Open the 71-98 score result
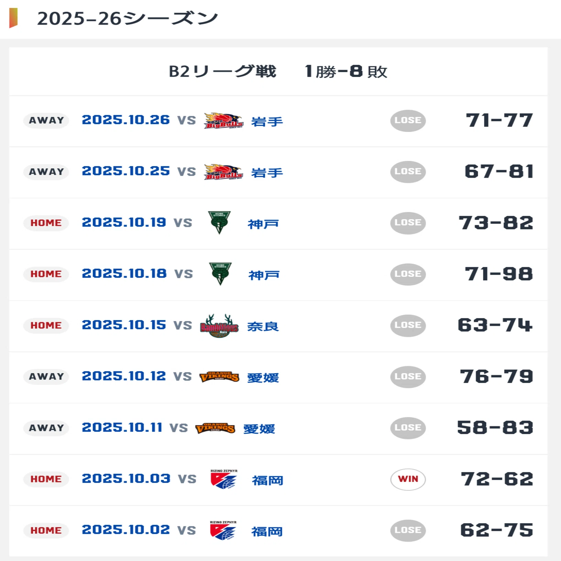Image resolution: width=561 pixels, height=561 pixels. click(x=499, y=274)
